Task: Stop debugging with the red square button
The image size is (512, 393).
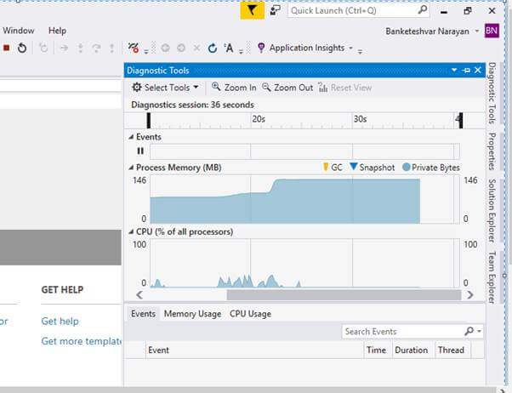Action: pyautogui.click(x=6, y=48)
